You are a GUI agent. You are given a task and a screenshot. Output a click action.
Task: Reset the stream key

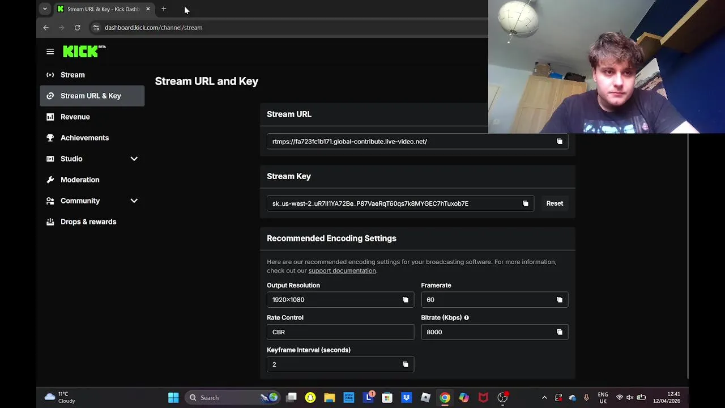coord(555,203)
